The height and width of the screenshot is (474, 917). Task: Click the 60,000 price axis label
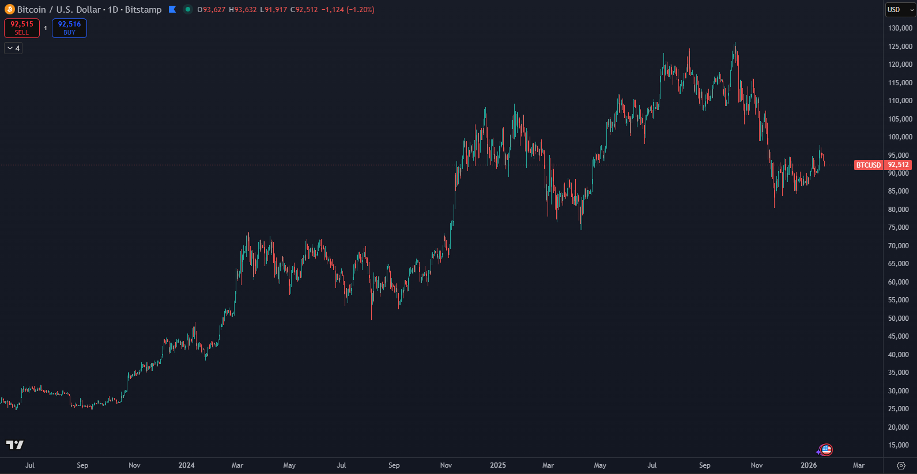[x=899, y=282]
